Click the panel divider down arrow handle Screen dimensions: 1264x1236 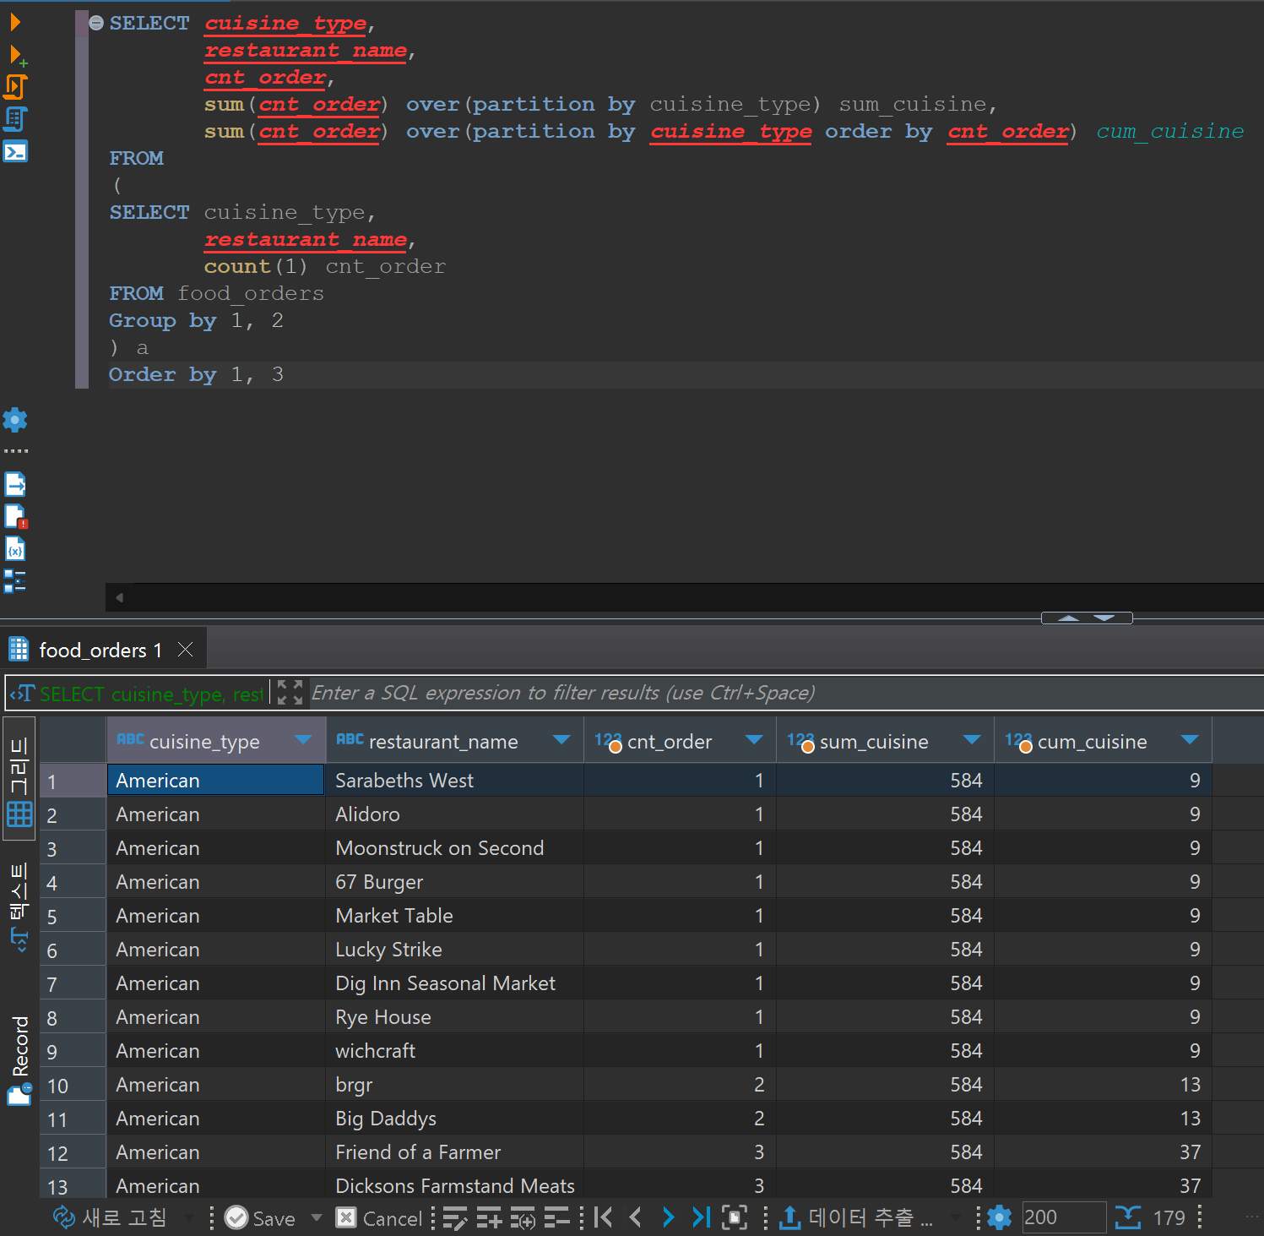pyautogui.click(x=1104, y=618)
